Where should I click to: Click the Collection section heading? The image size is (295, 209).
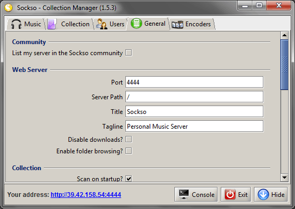point(26,168)
